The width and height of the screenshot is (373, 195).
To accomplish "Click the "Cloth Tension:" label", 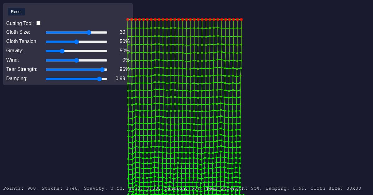I will pos(22,41).
